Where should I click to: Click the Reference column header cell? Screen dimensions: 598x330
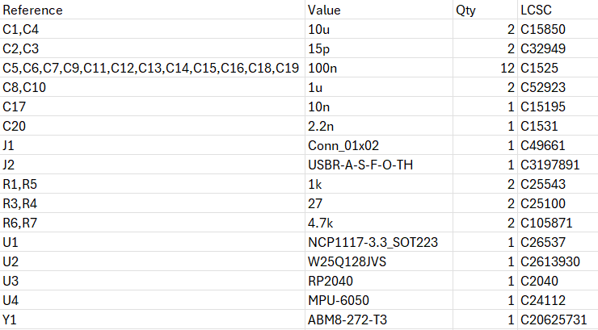(33, 10)
